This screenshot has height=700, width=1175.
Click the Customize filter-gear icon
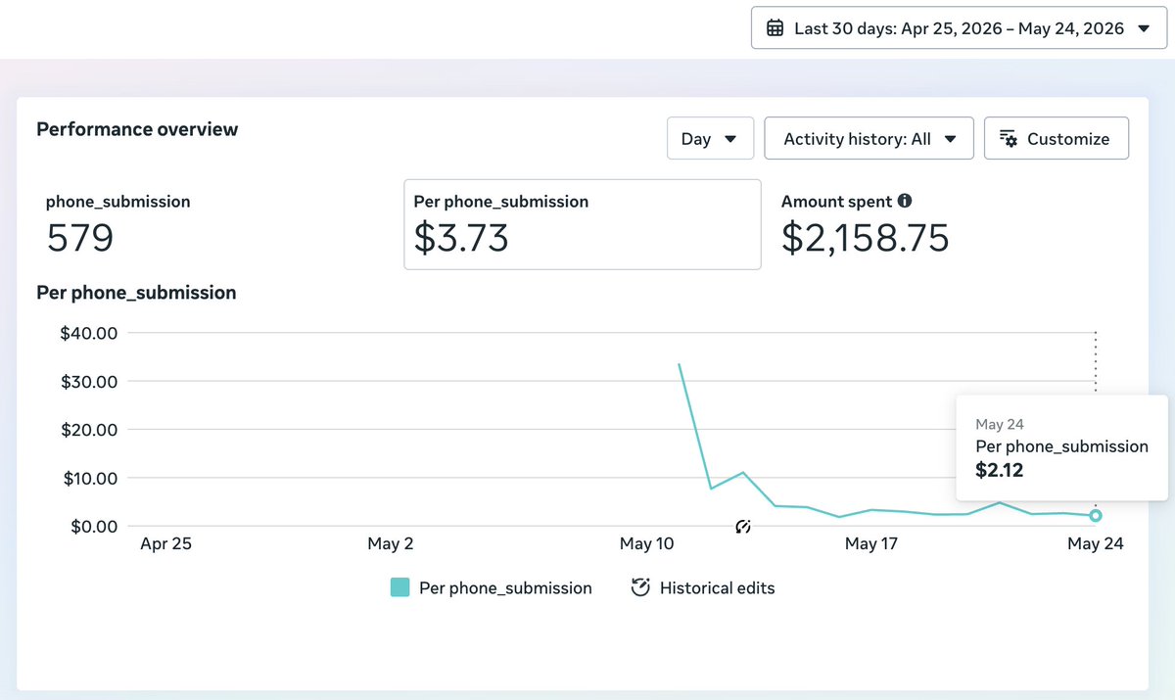(x=1009, y=139)
